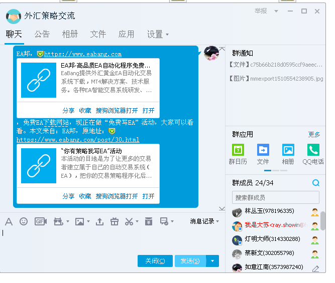Open the 文件 group app icon
The height and width of the screenshot is (283, 335).
(x=263, y=150)
